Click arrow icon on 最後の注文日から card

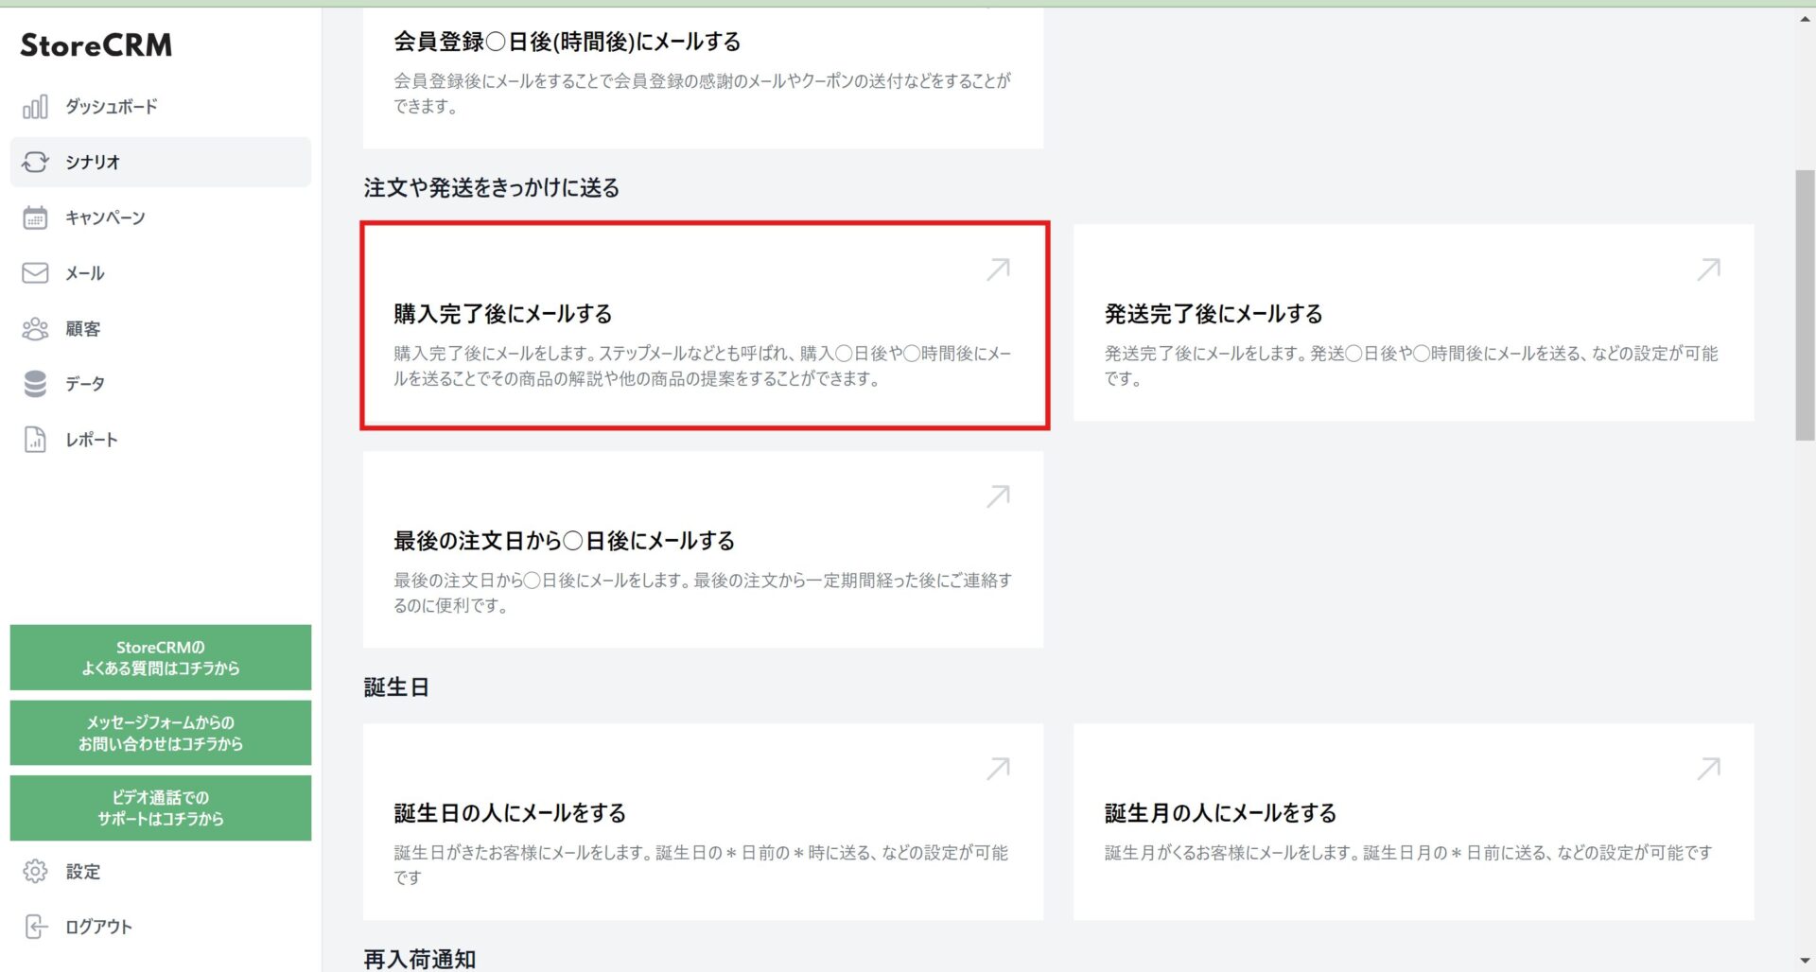click(x=998, y=496)
